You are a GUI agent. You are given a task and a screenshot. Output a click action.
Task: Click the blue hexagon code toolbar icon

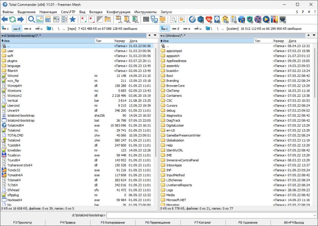pos(201,20)
